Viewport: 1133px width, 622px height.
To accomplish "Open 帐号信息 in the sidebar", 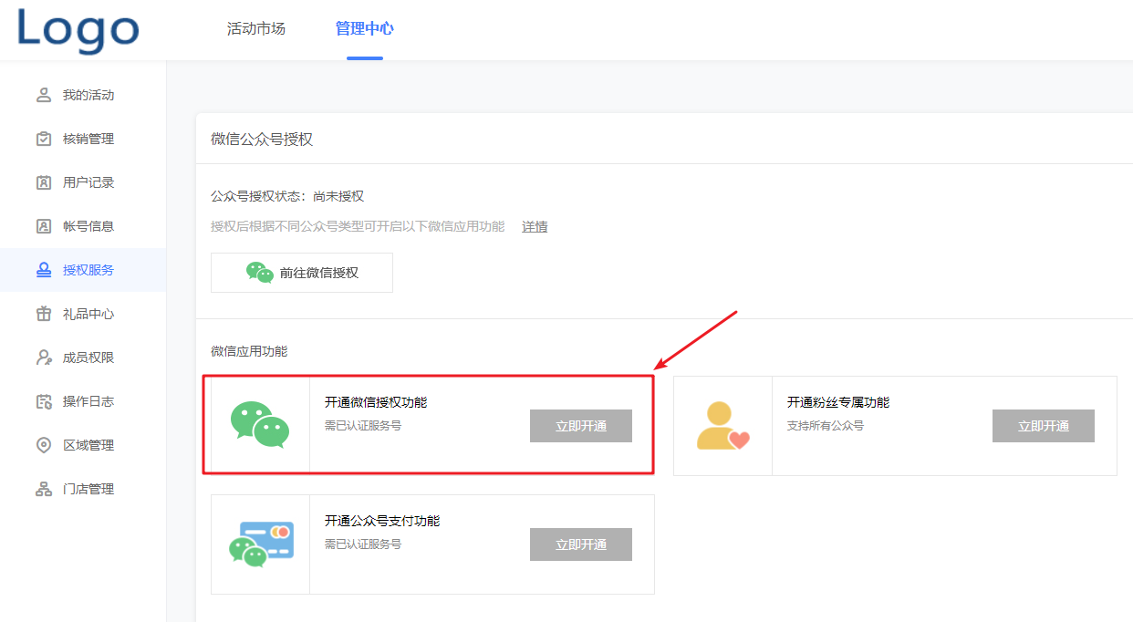I will 83,226.
